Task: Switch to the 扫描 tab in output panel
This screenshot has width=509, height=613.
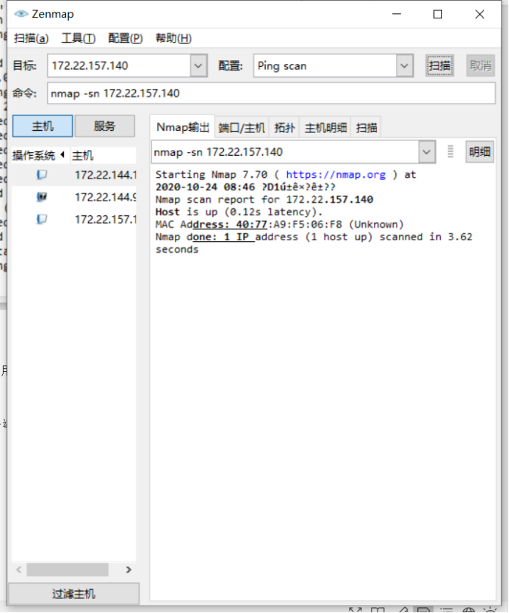Action: [367, 127]
